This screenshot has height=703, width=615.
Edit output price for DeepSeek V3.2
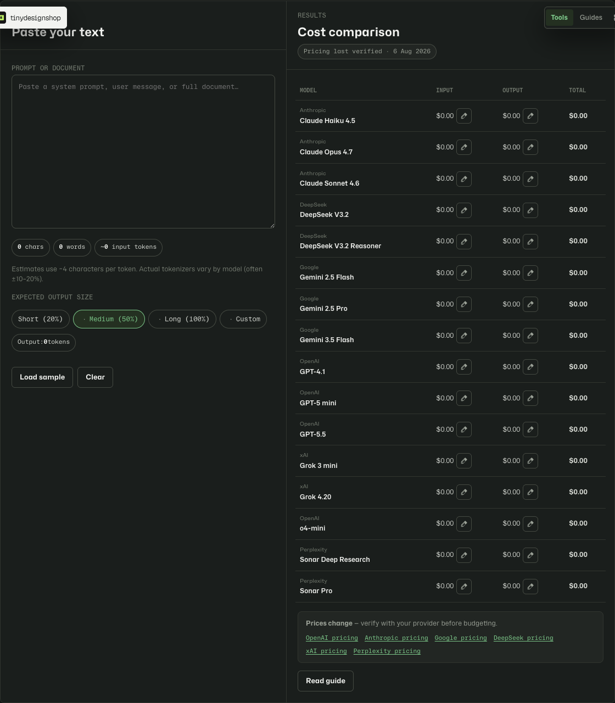tap(530, 210)
